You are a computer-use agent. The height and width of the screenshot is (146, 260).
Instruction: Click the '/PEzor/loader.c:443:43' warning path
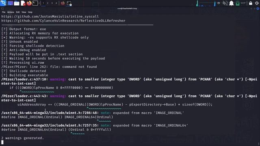tap(25, 96)
